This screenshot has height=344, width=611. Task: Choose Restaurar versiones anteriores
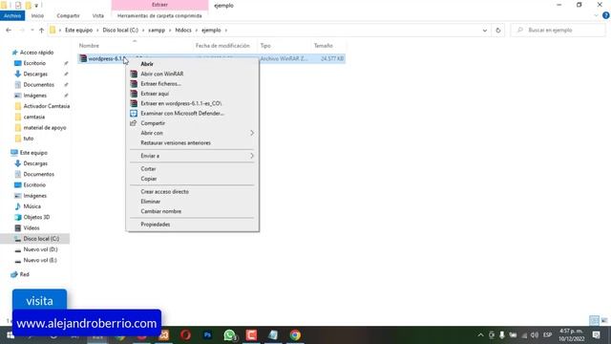coord(176,142)
